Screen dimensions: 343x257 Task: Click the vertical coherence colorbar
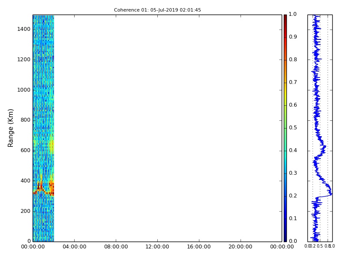(x=285, y=128)
